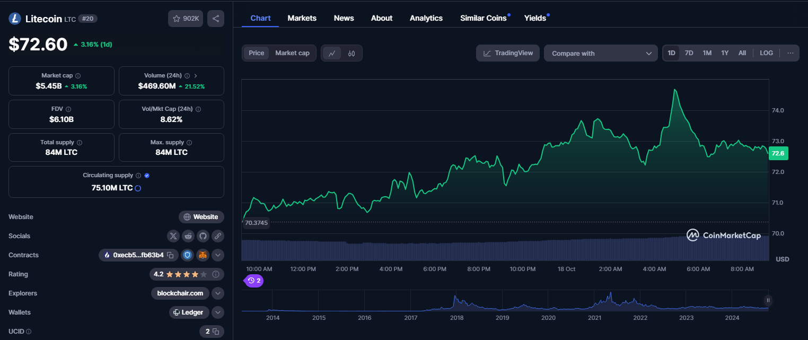Open the Ledger wallet link

coord(189,312)
